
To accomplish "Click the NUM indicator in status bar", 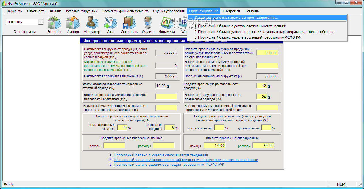I will (341, 184).
